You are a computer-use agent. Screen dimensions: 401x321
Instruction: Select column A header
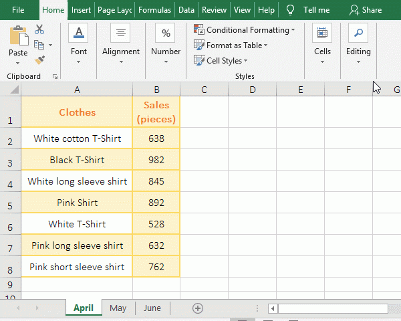(77, 90)
